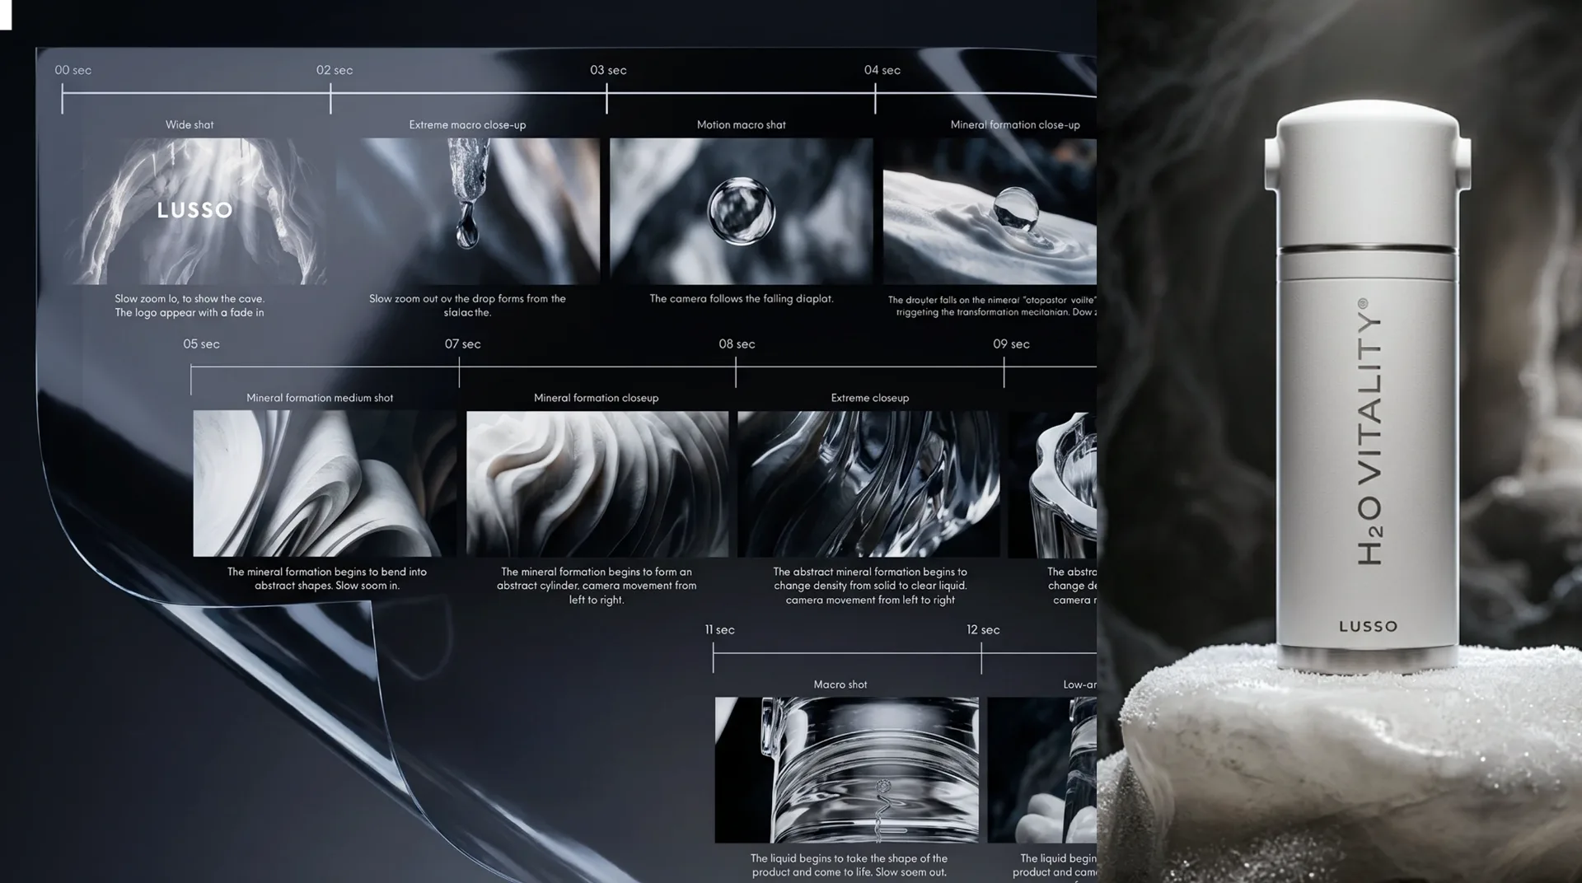
Task: Click the white bottle cap
Action: click(1368, 173)
